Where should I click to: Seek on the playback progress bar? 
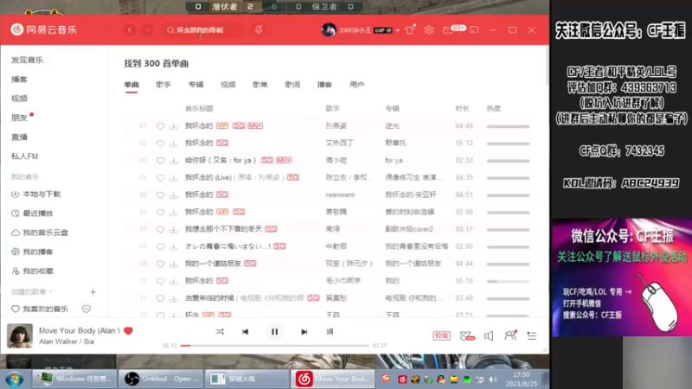tap(274, 345)
